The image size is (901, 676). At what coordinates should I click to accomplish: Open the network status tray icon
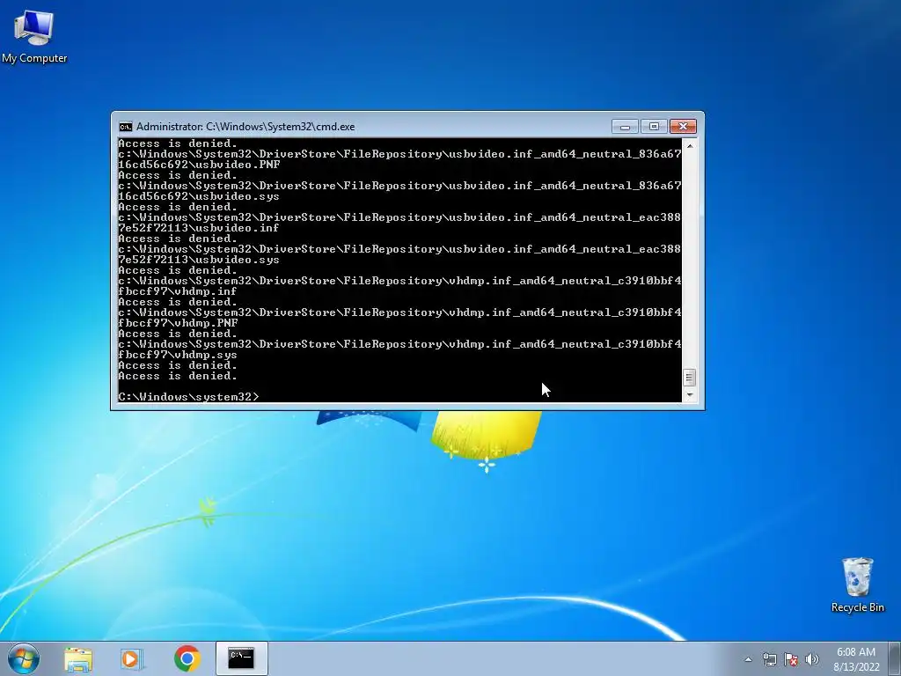pos(769,659)
